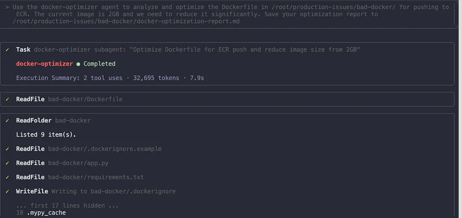This screenshot has width=462, height=218.
Task: Click the Completed status text
Action: point(99,63)
